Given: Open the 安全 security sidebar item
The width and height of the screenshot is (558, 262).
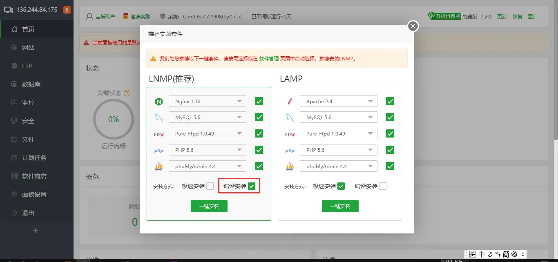Looking at the screenshot, I should pyautogui.click(x=37, y=121).
